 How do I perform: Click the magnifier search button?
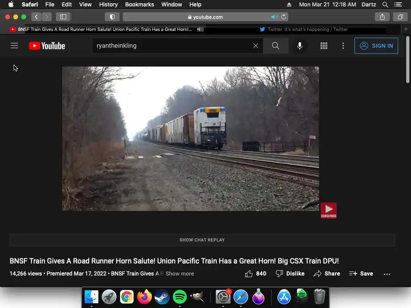click(275, 46)
